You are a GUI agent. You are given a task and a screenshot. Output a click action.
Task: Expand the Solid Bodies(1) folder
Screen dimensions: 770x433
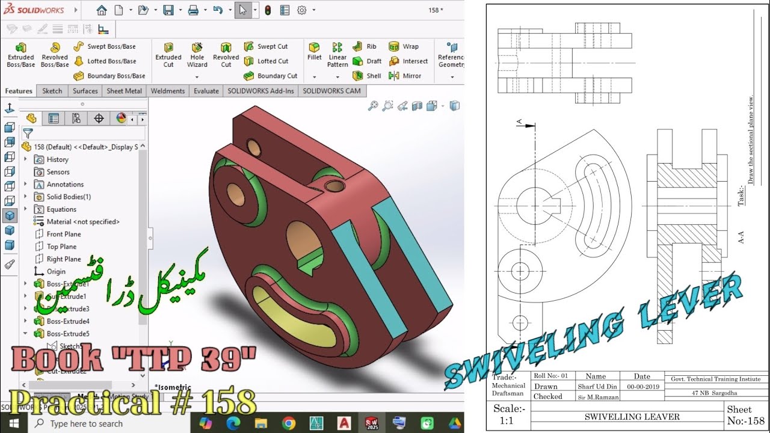25,197
